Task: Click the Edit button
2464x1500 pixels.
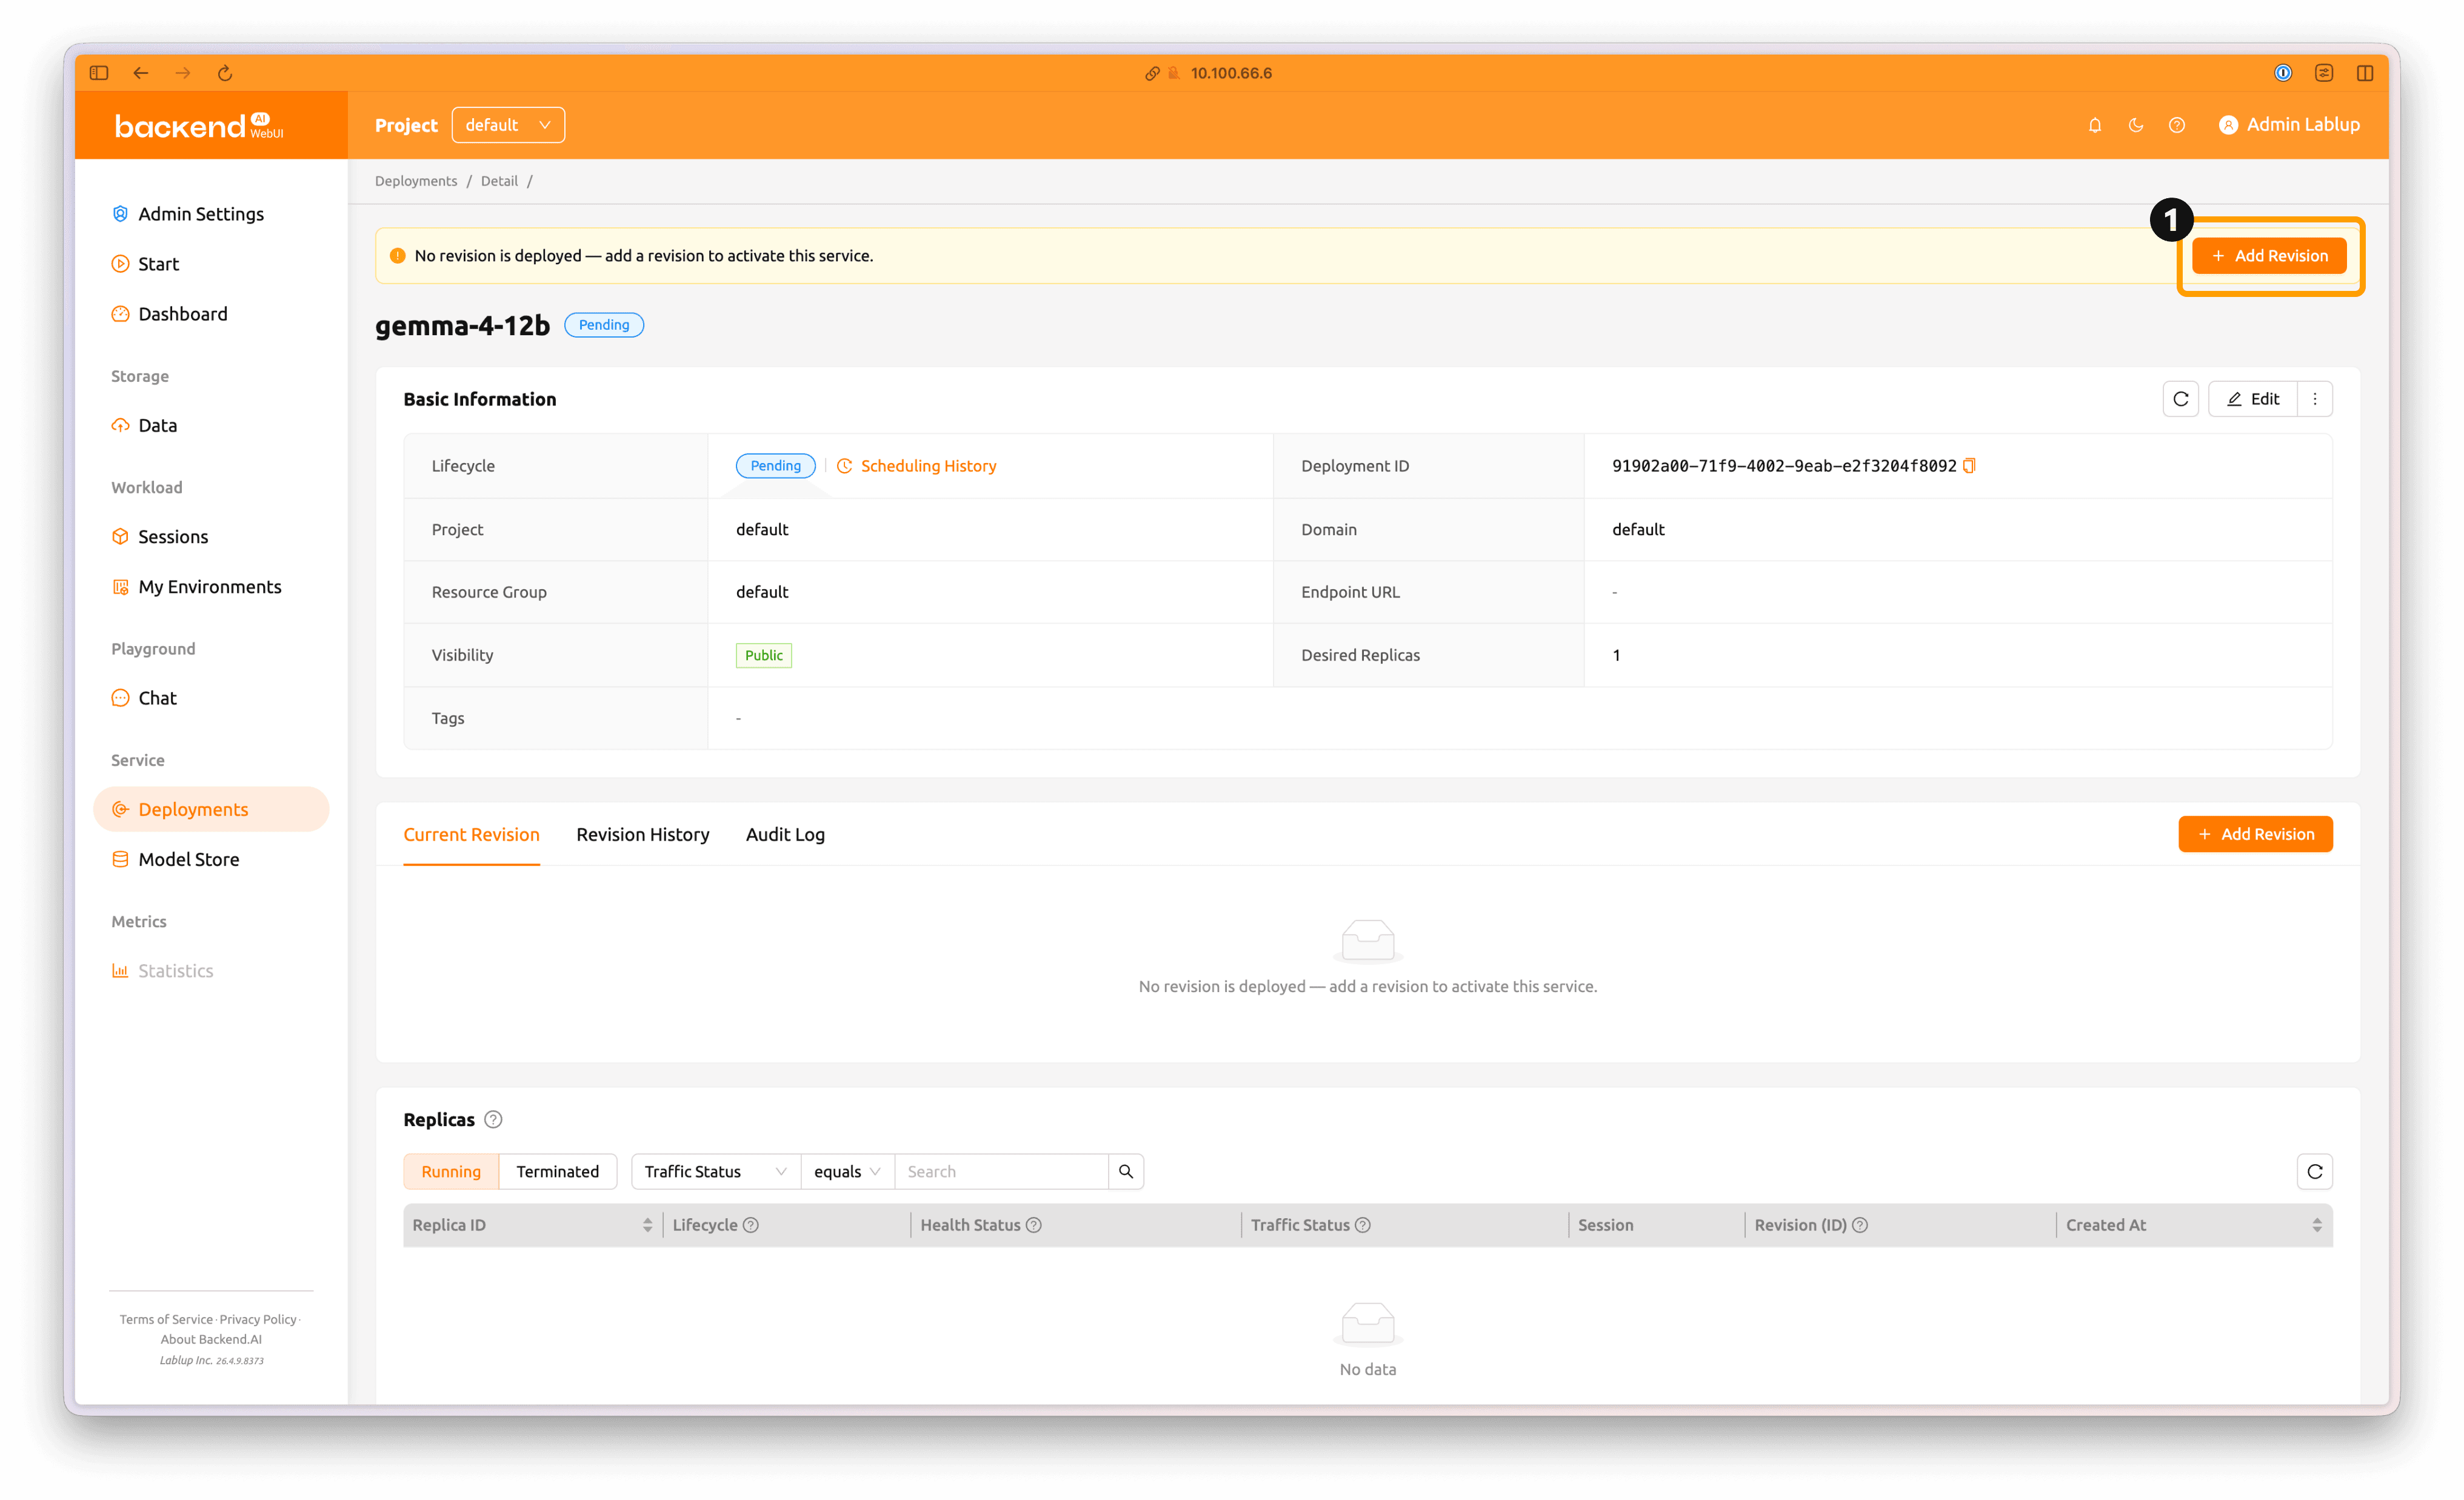Action: (x=2252, y=399)
